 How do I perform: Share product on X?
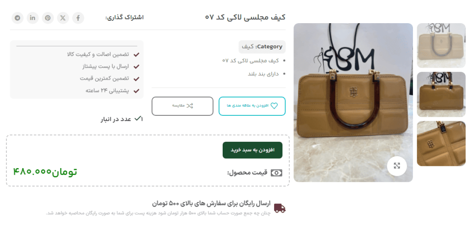click(63, 18)
